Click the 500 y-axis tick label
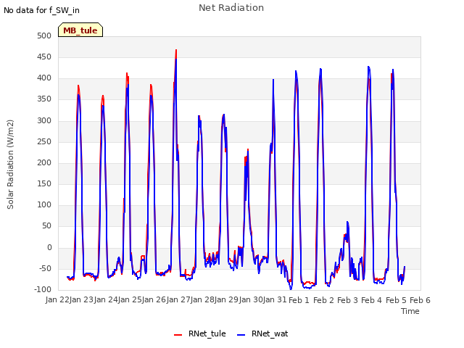 (x=44, y=36)
